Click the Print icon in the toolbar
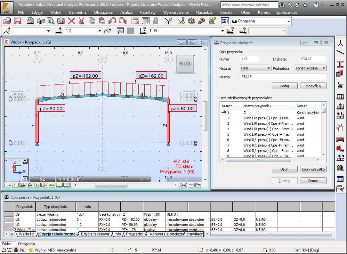 (x=30, y=21)
